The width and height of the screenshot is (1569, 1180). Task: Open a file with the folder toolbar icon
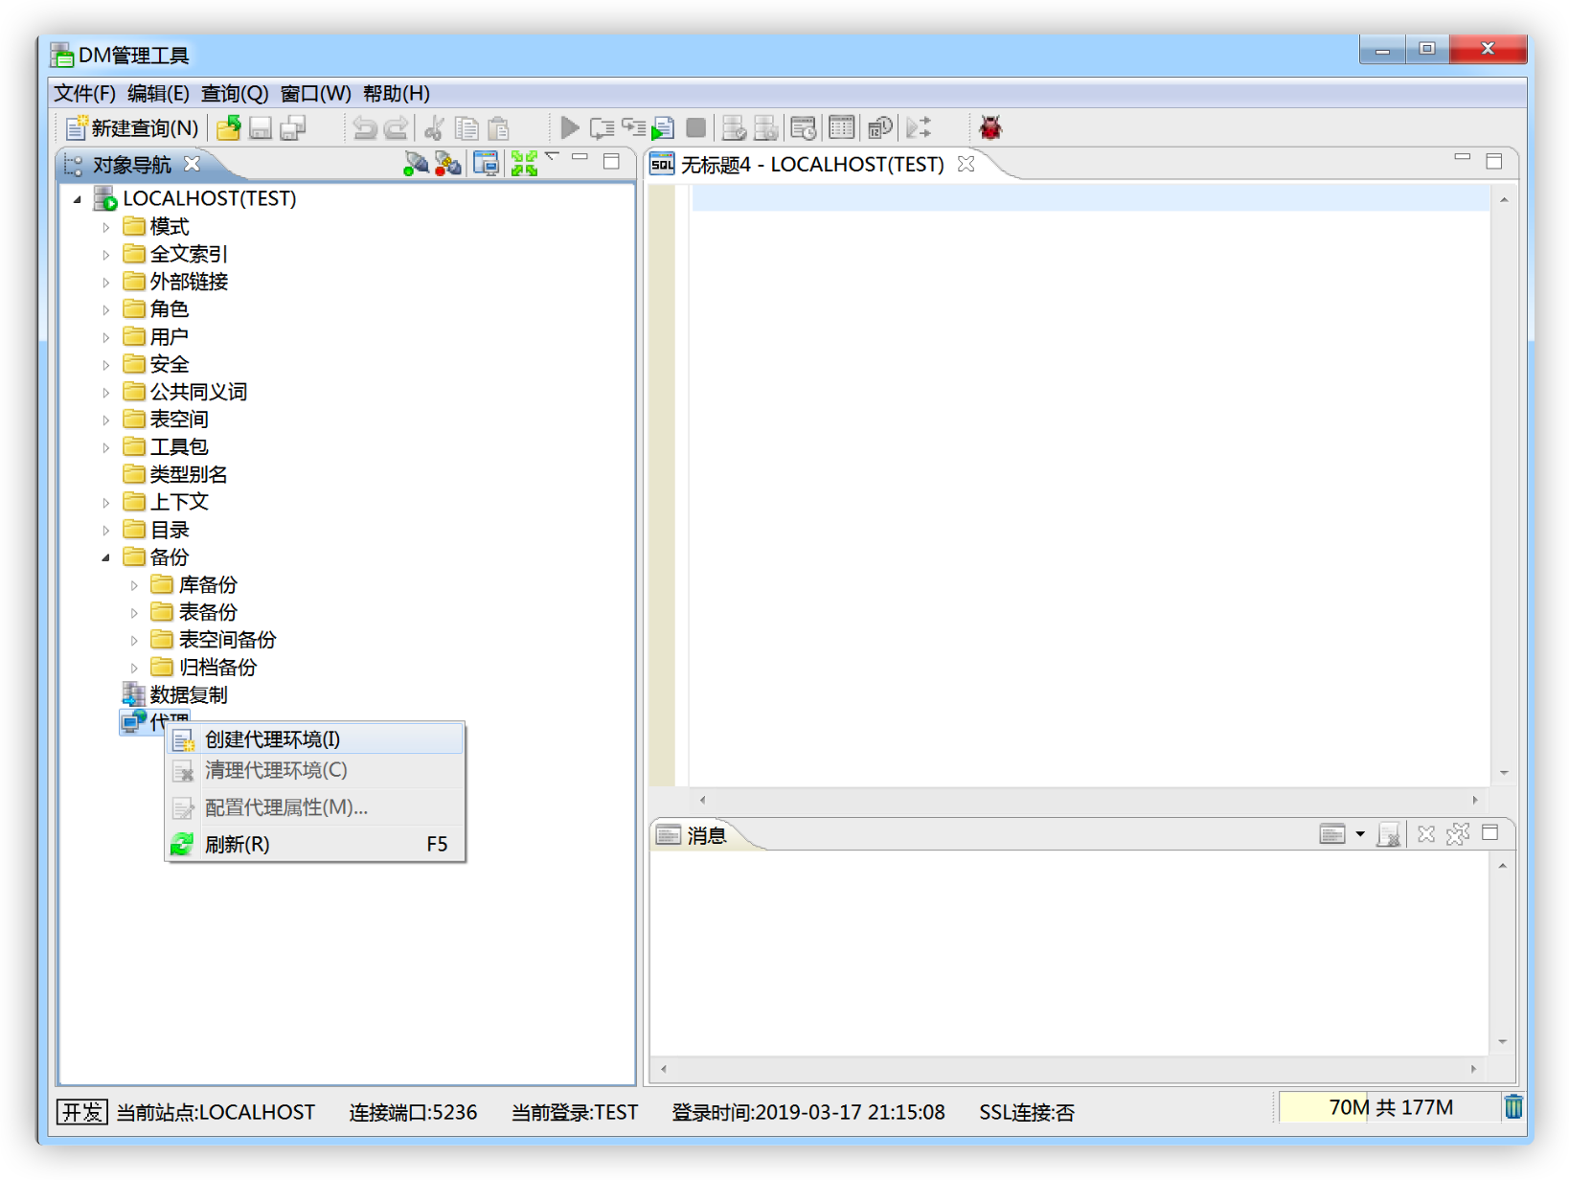pyautogui.click(x=228, y=127)
